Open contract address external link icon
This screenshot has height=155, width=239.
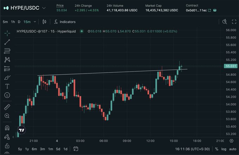coord(209,10)
